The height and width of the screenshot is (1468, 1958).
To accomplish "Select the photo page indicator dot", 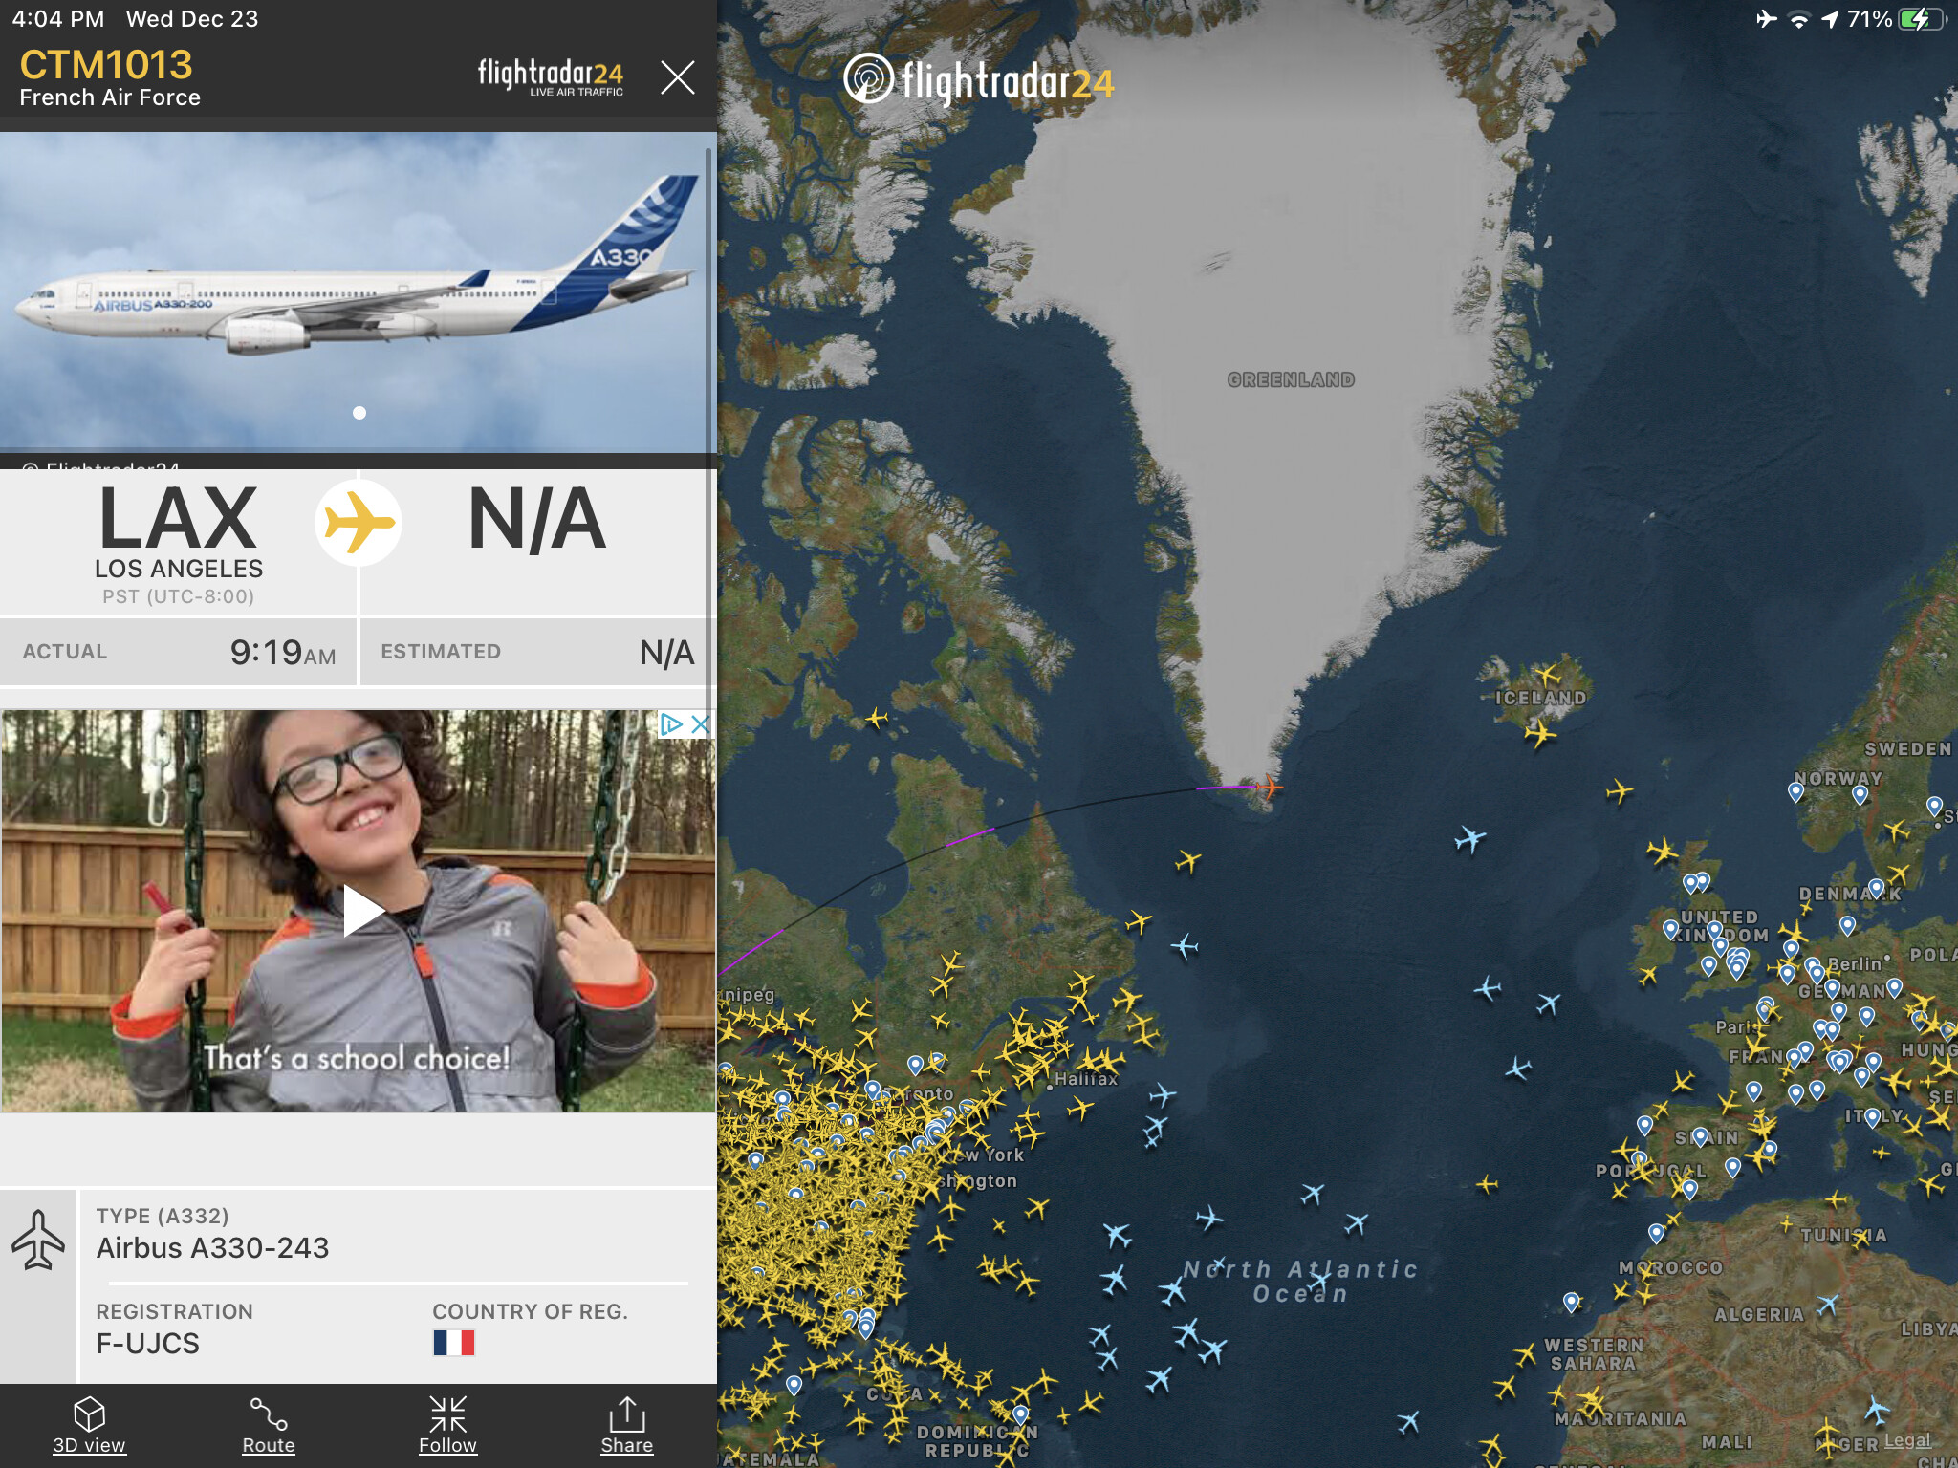I will 359,413.
